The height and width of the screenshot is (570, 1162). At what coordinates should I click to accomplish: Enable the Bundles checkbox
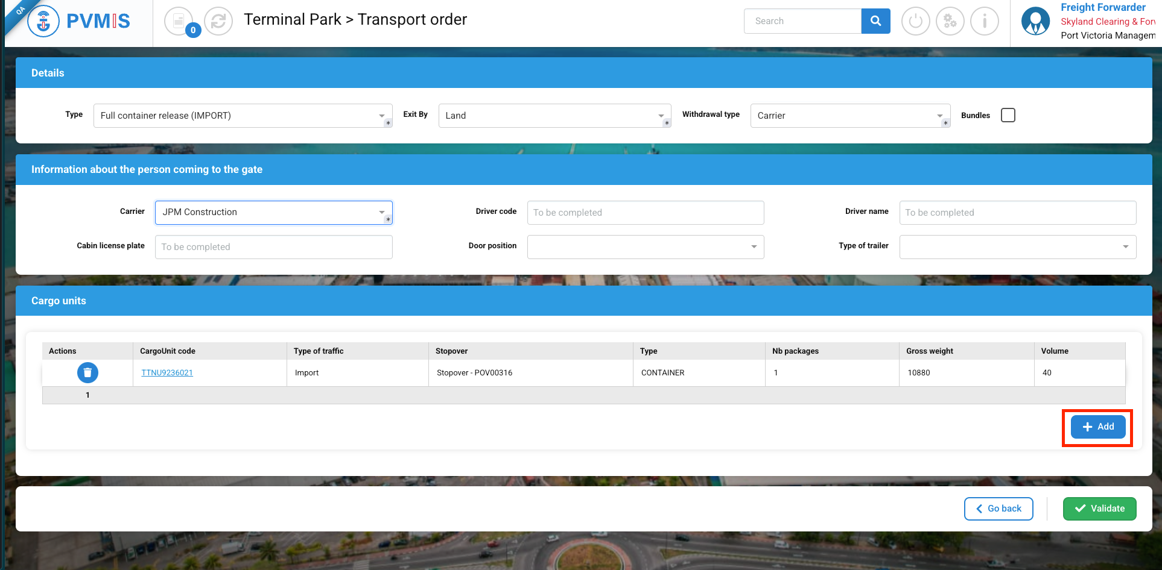point(1008,115)
